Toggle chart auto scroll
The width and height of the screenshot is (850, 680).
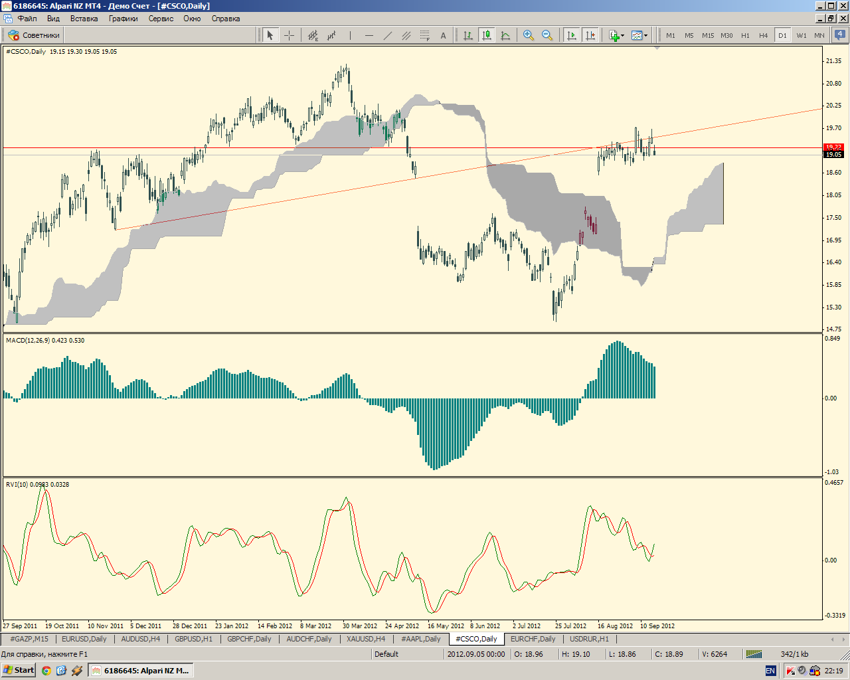click(x=571, y=35)
